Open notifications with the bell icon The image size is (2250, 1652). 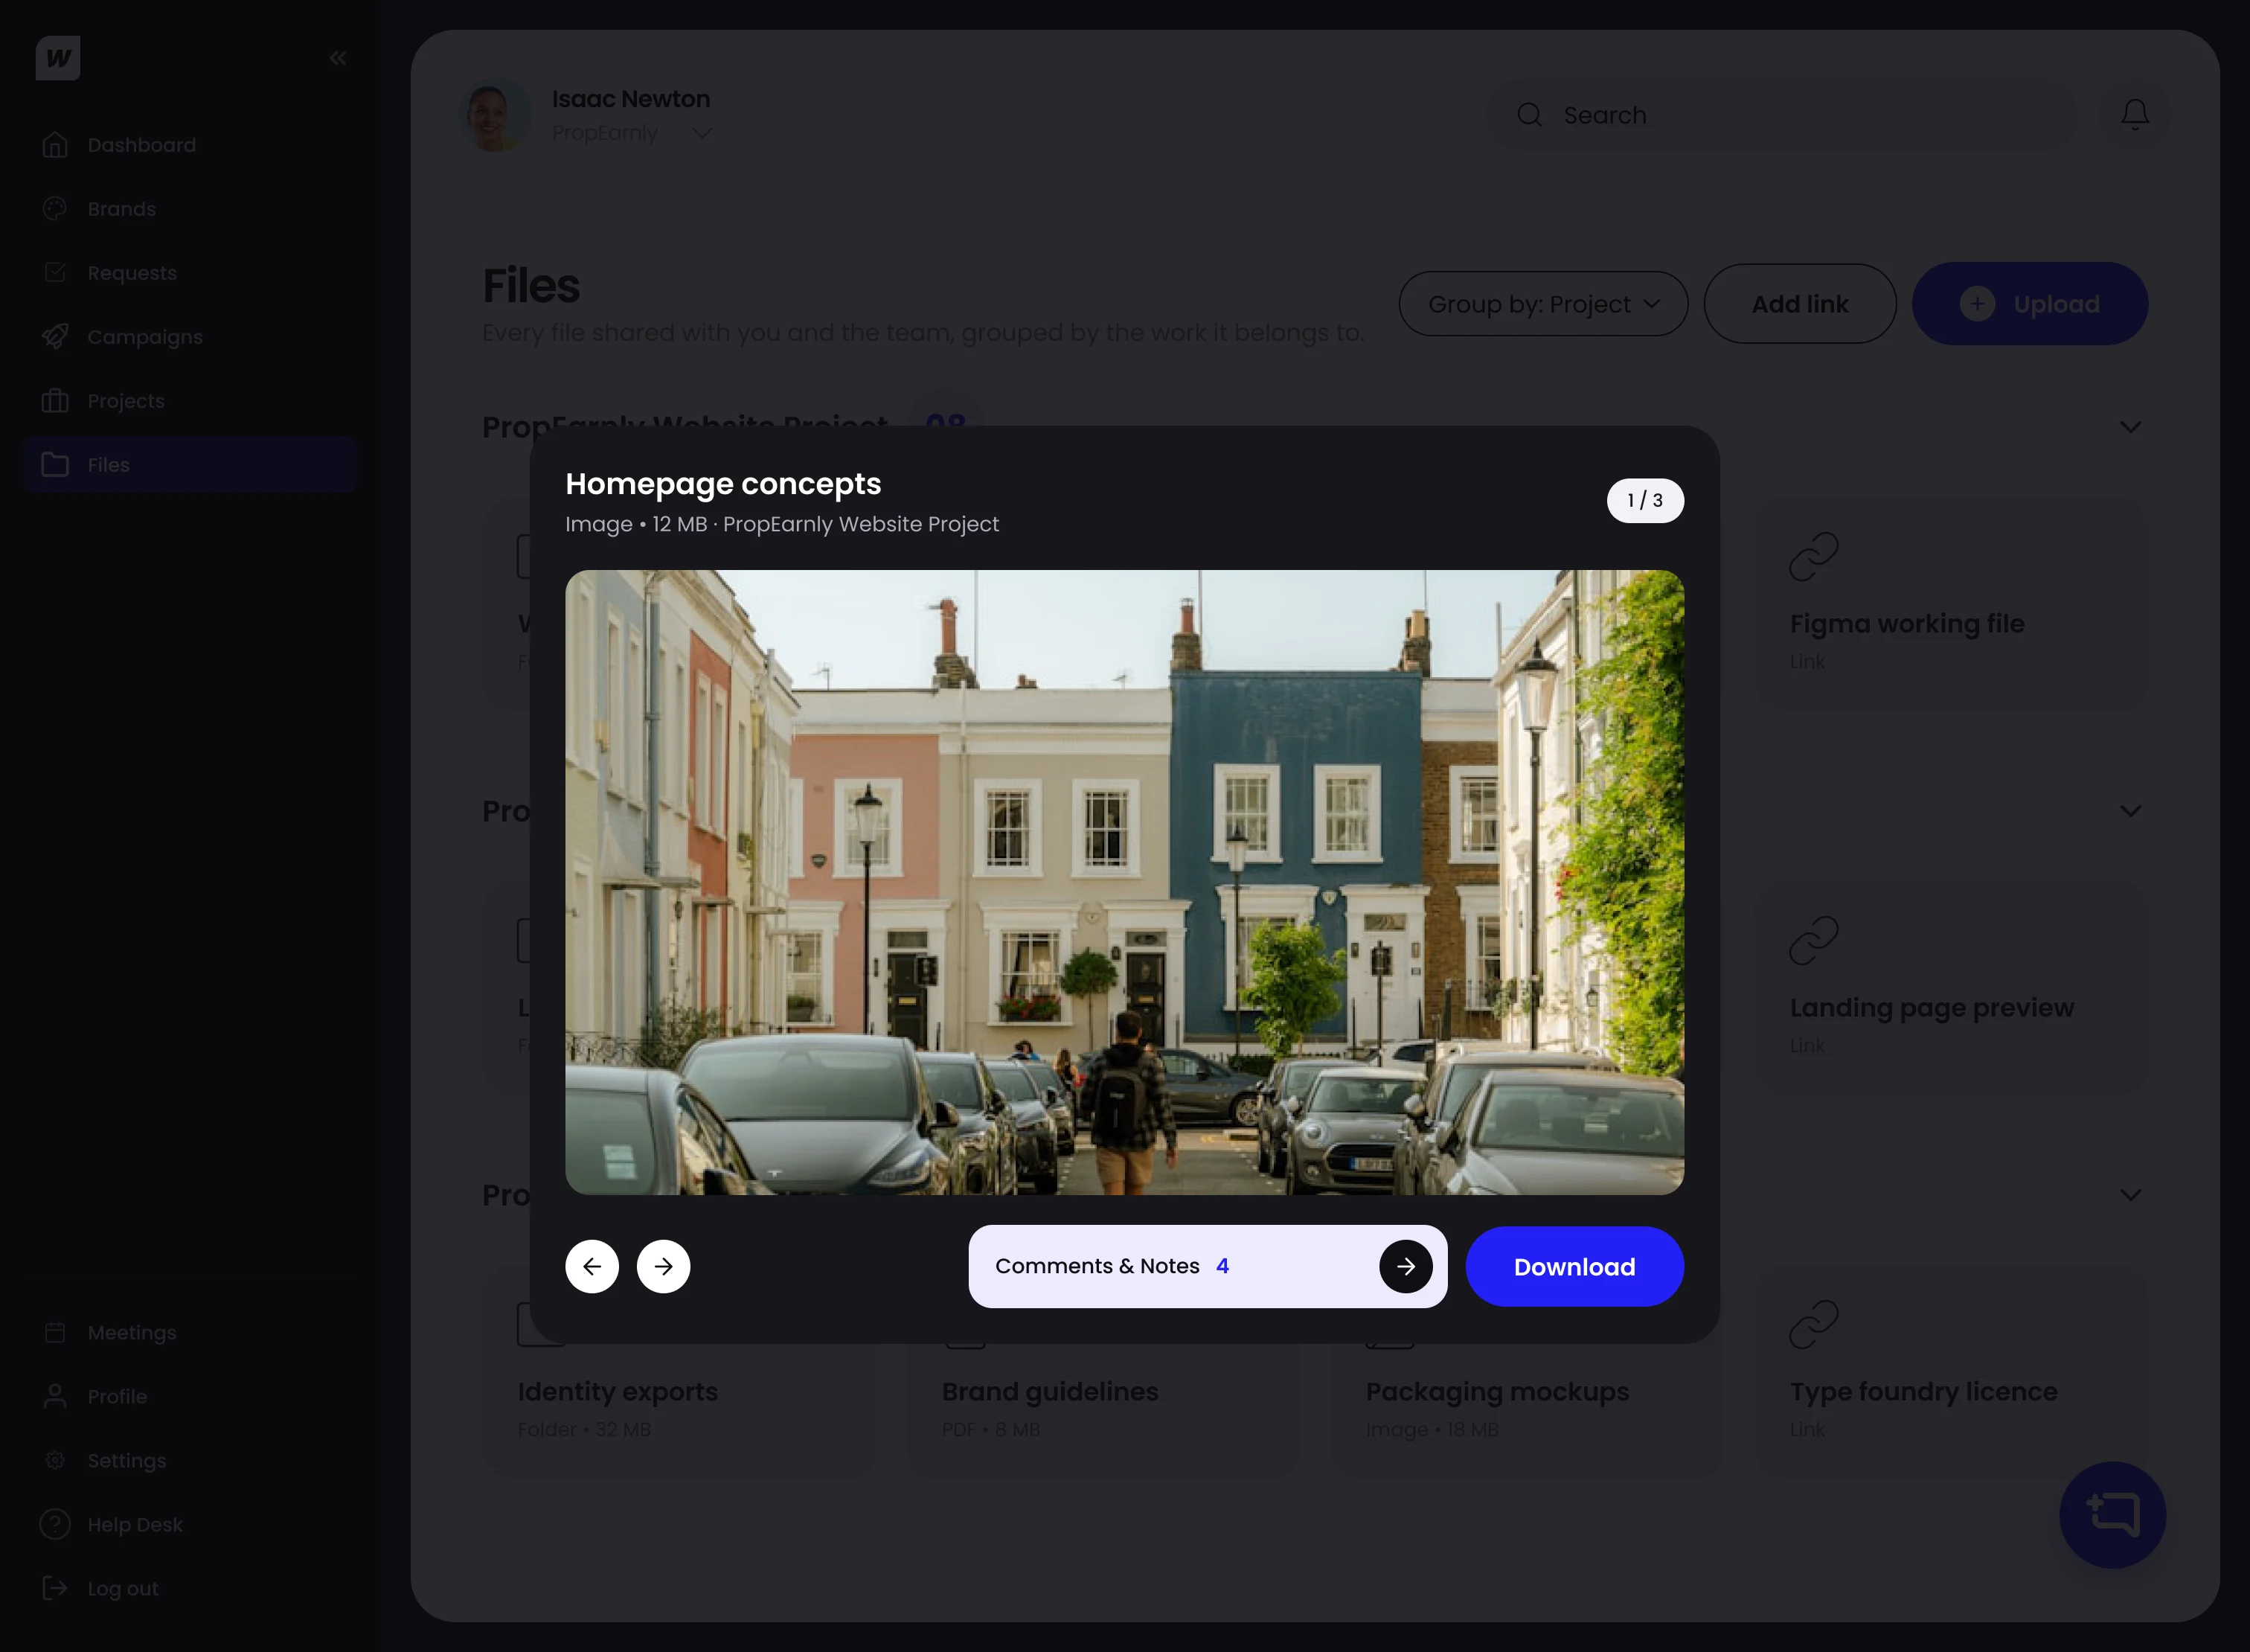tap(2135, 115)
